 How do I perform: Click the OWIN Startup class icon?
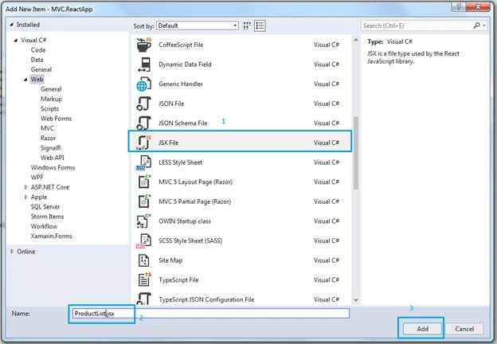pyautogui.click(x=143, y=221)
